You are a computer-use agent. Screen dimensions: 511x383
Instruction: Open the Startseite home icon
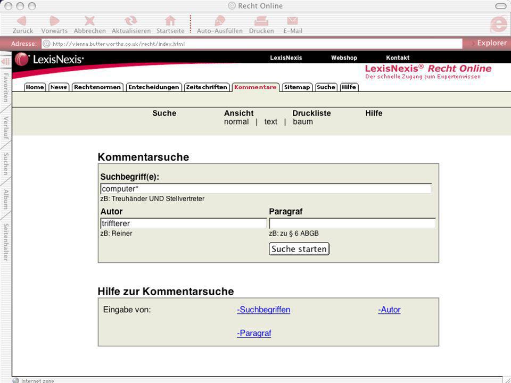(170, 21)
